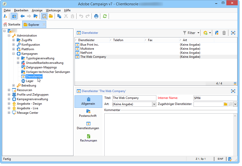The width and height of the screenshot is (242, 166).
Task: Open the actions gear dropdown arrow
Action: click(210, 33)
